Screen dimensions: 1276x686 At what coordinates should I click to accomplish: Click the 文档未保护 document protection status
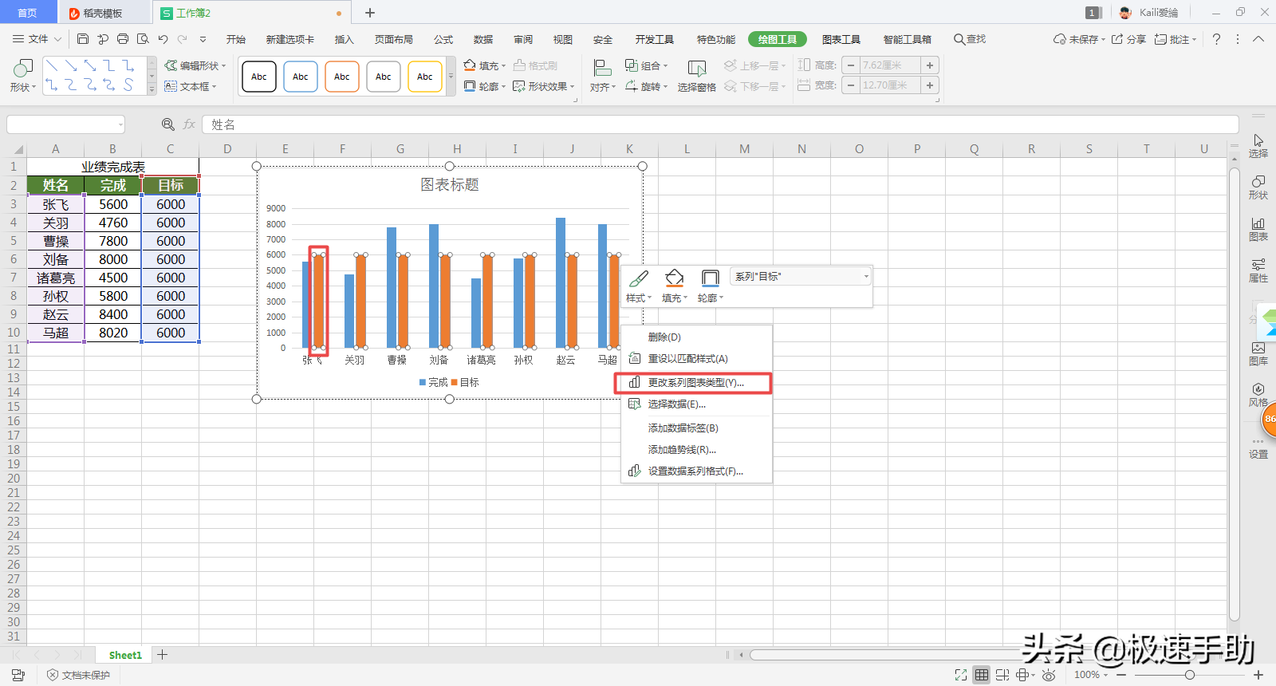(79, 675)
